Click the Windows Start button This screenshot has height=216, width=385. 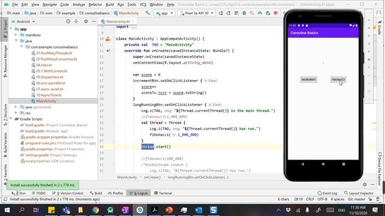point(7,210)
